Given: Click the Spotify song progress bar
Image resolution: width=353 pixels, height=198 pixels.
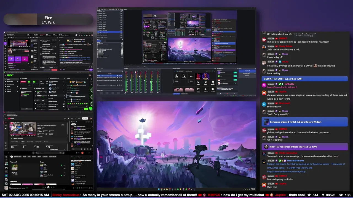Looking at the screenshot, I should 48,189.
